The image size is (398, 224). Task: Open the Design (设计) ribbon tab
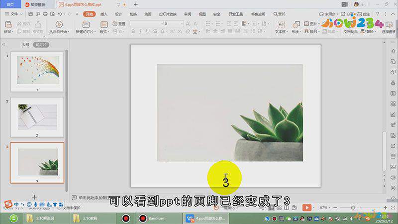click(x=118, y=14)
